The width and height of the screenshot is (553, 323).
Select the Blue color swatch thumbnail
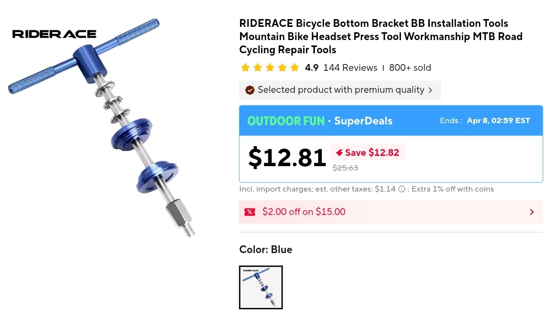pyautogui.click(x=261, y=287)
